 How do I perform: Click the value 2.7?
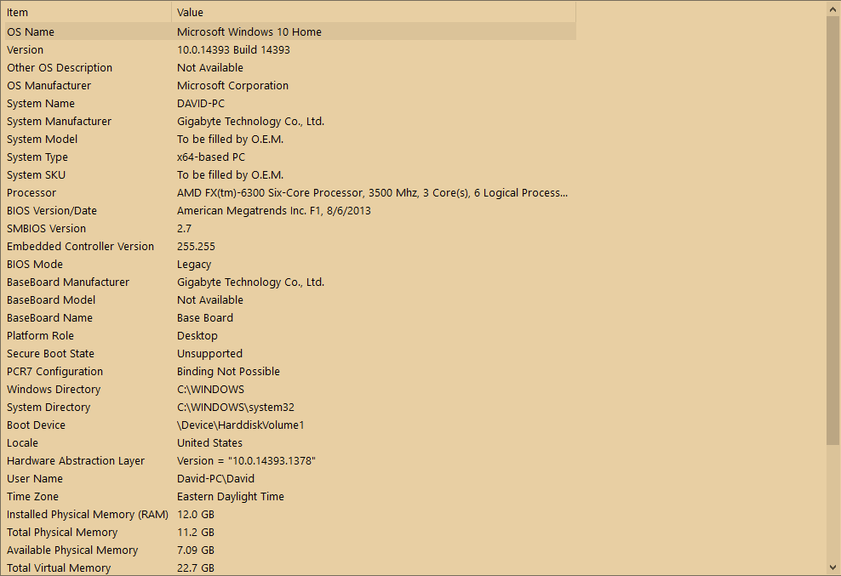[184, 229]
